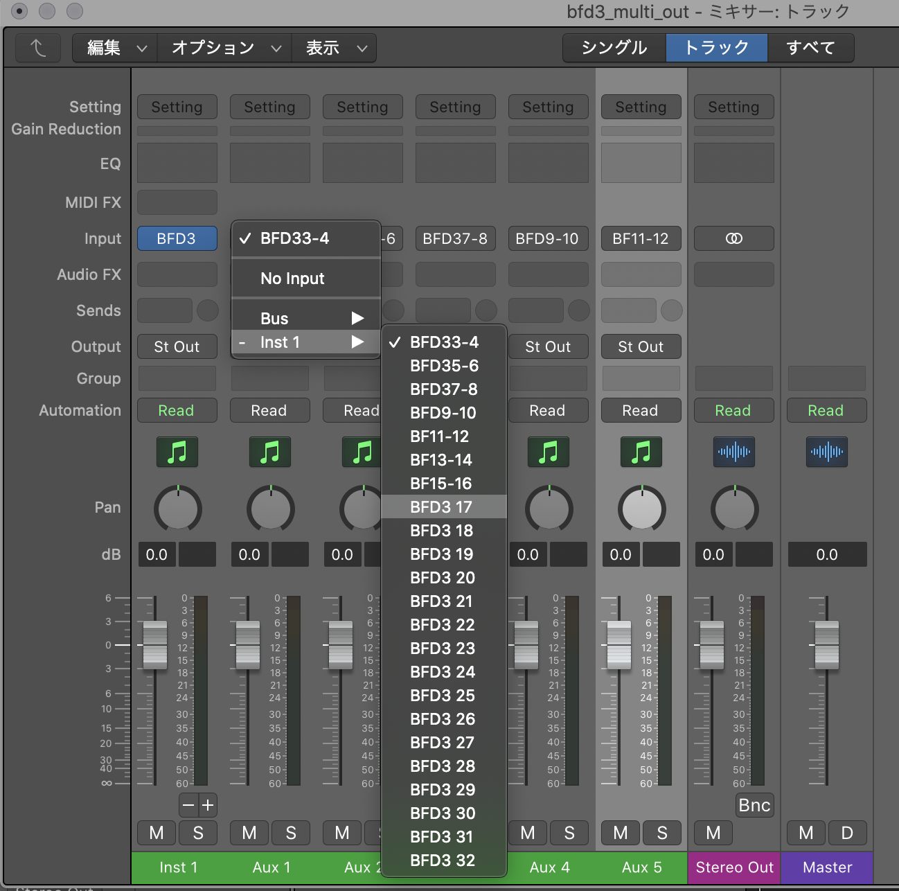Click the Bnc bounce button
This screenshot has height=891, width=899.
(754, 805)
